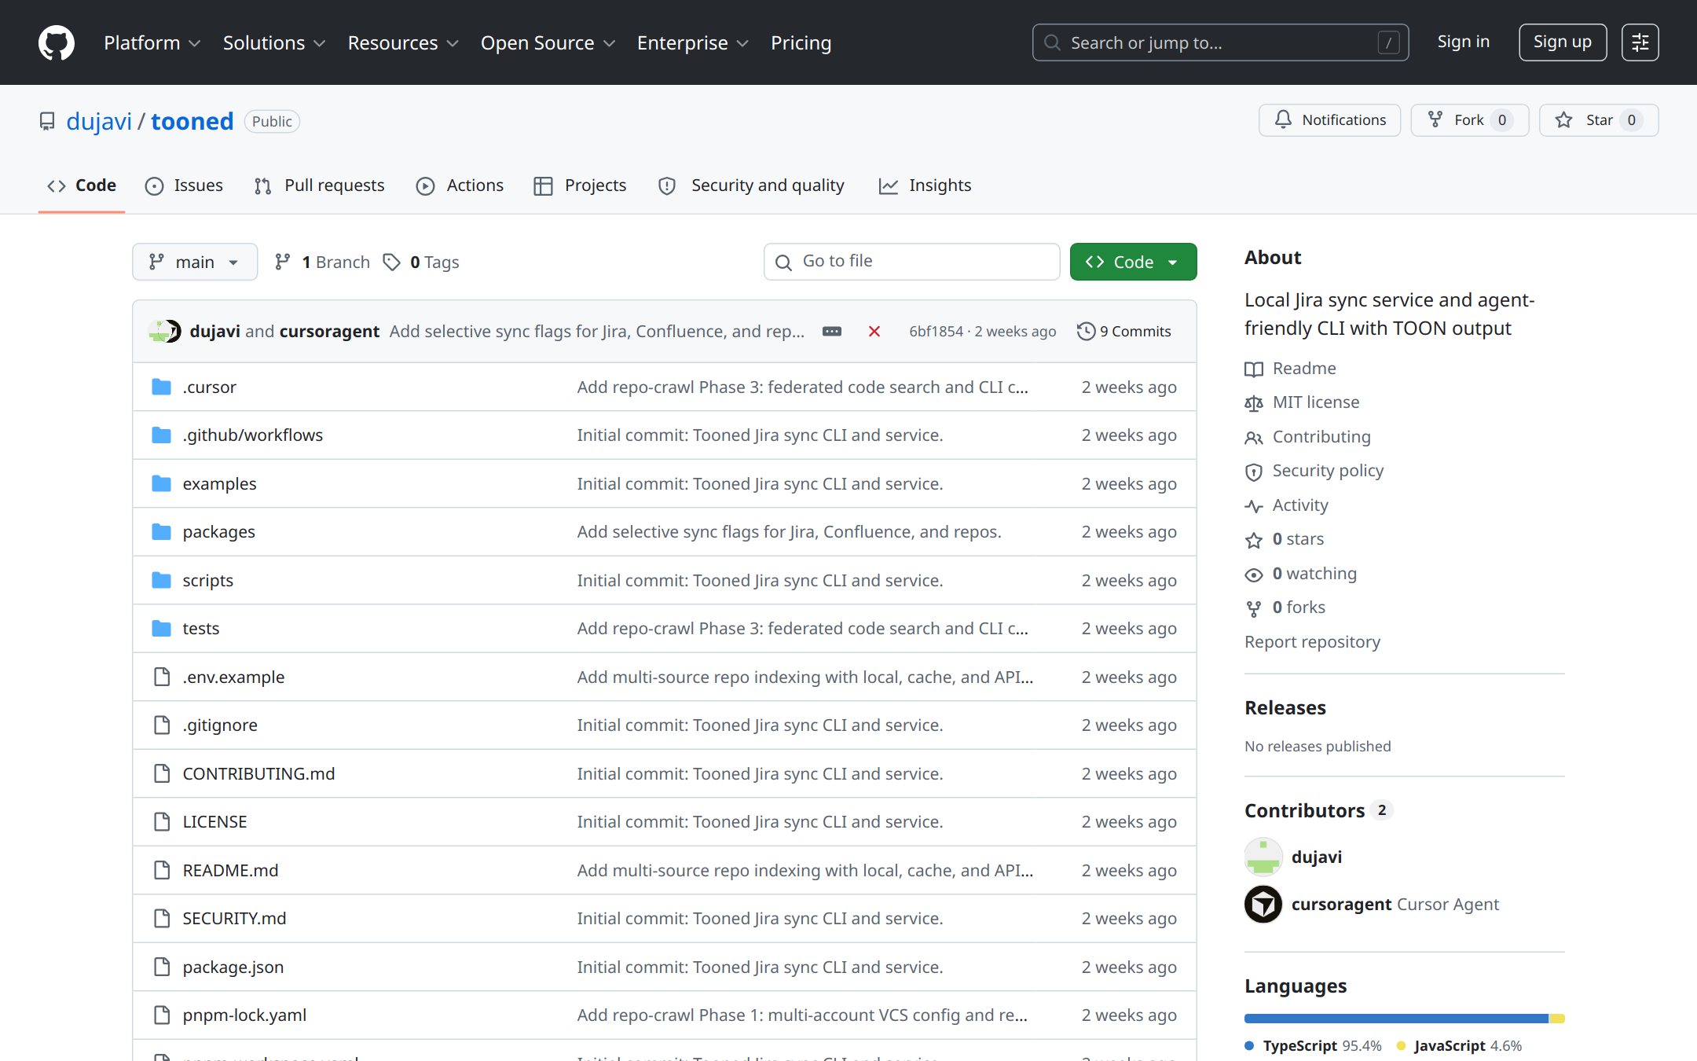Expand the Open Source menu
The image size is (1697, 1061).
(548, 42)
